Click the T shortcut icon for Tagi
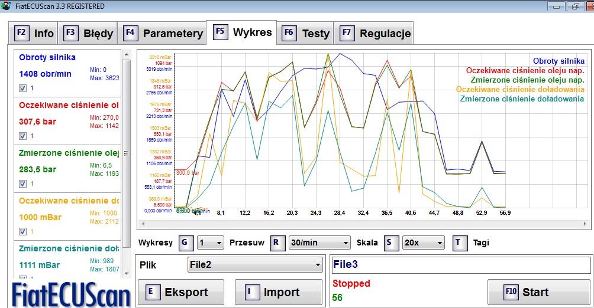The image size is (594, 308). tap(459, 243)
